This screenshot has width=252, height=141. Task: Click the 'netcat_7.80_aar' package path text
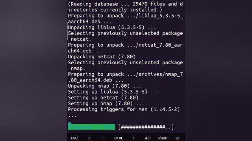pos(161,45)
